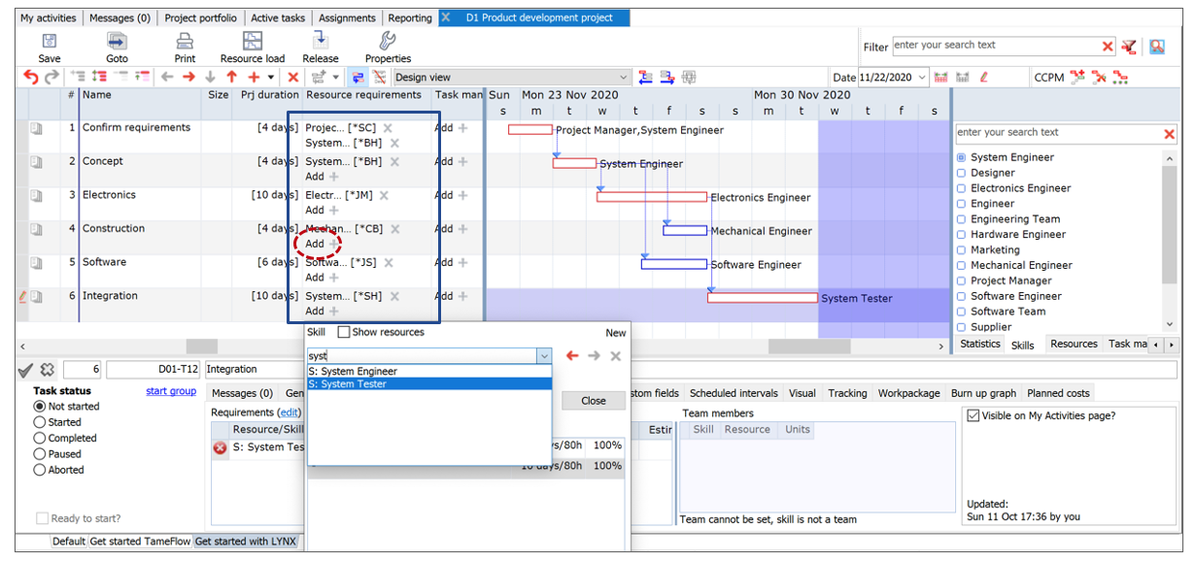
Task: Open the Goto tool
Action: tap(117, 41)
